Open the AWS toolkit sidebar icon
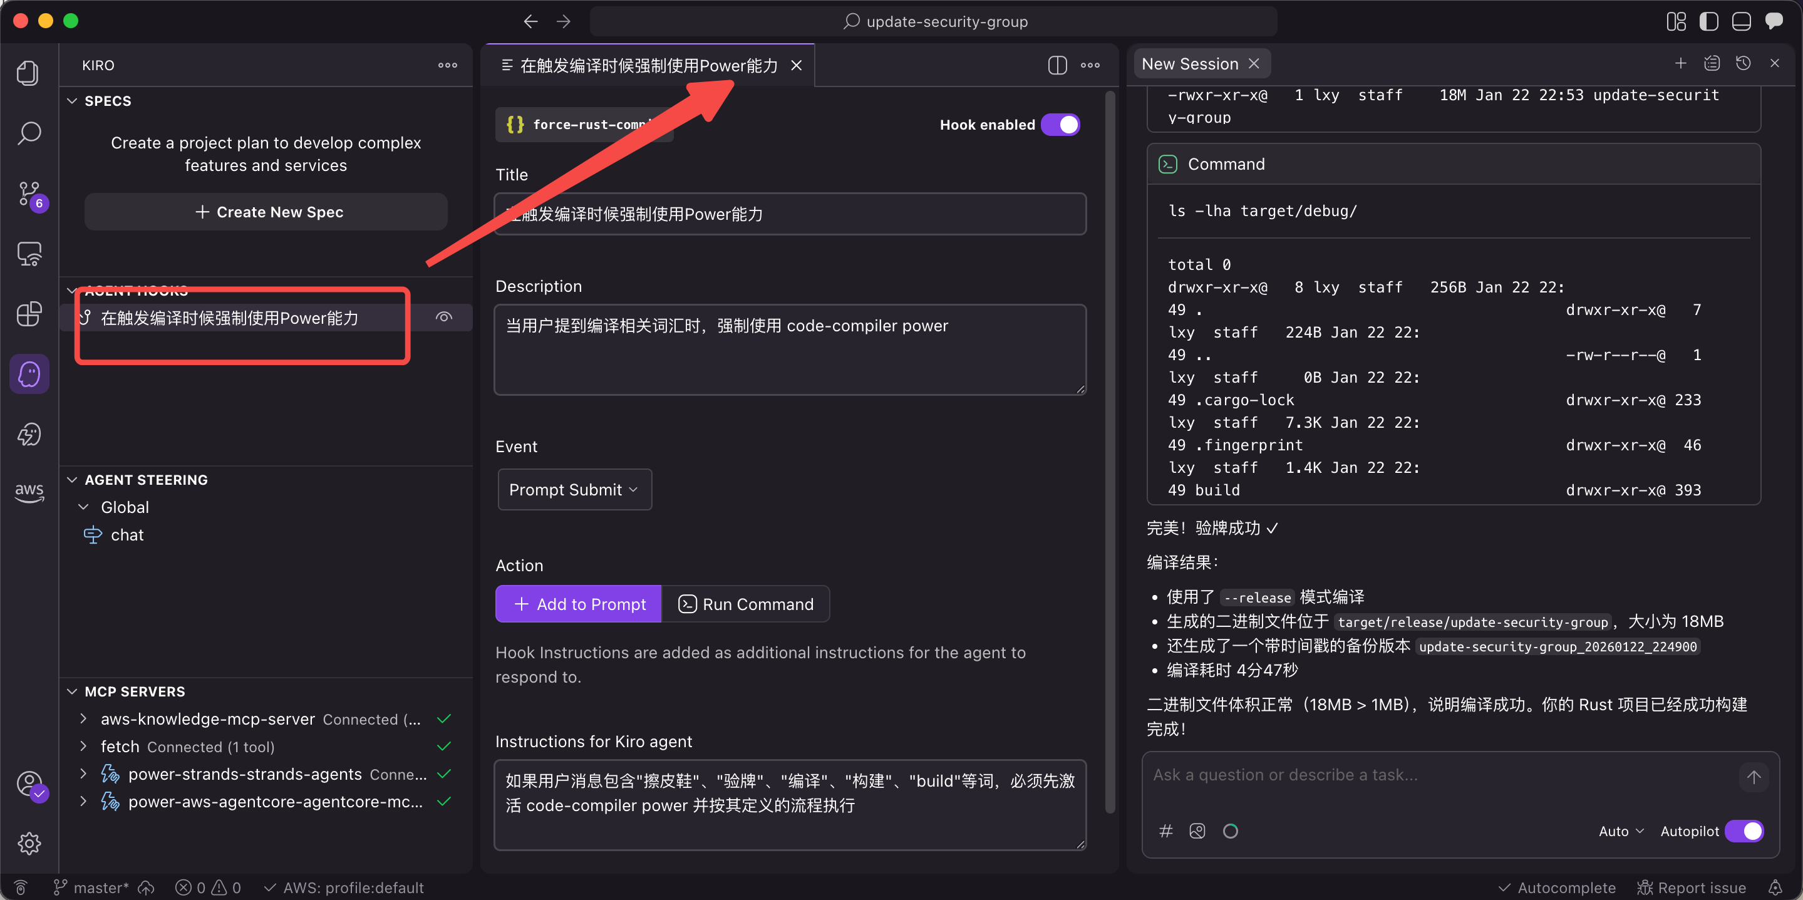Screen dimensions: 1803x900 point(29,492)
